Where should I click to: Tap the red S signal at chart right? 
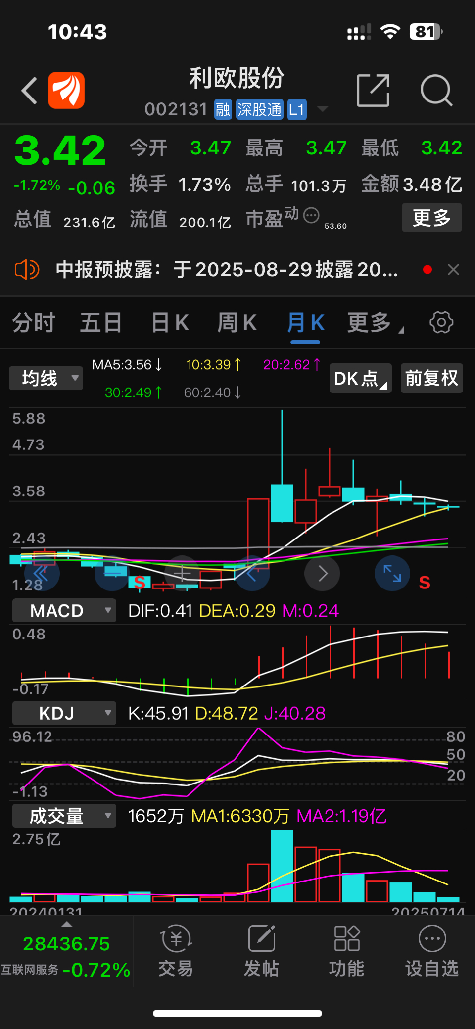coord(425,583)
